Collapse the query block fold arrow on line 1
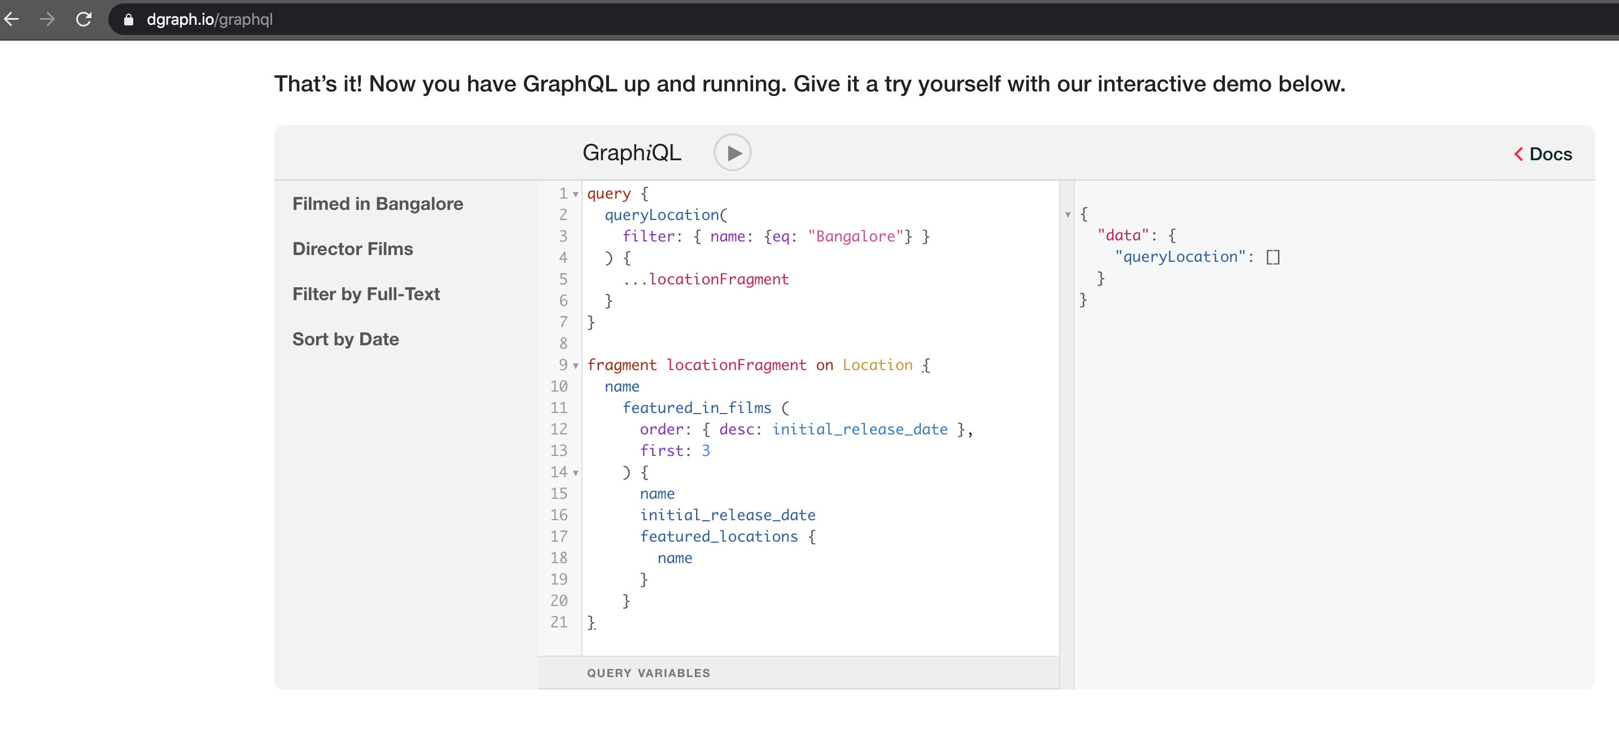This screenshot has height=738, width=1619. coord(575,195)
